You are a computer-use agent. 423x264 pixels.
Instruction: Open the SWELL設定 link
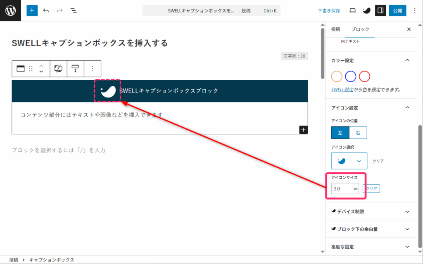pyautogui.click(x=342, y=90)
